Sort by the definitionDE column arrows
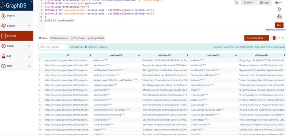Screen dimensions: 286x136 (187, 55)
